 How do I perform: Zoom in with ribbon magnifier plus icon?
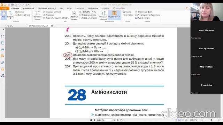pos(95,12)
